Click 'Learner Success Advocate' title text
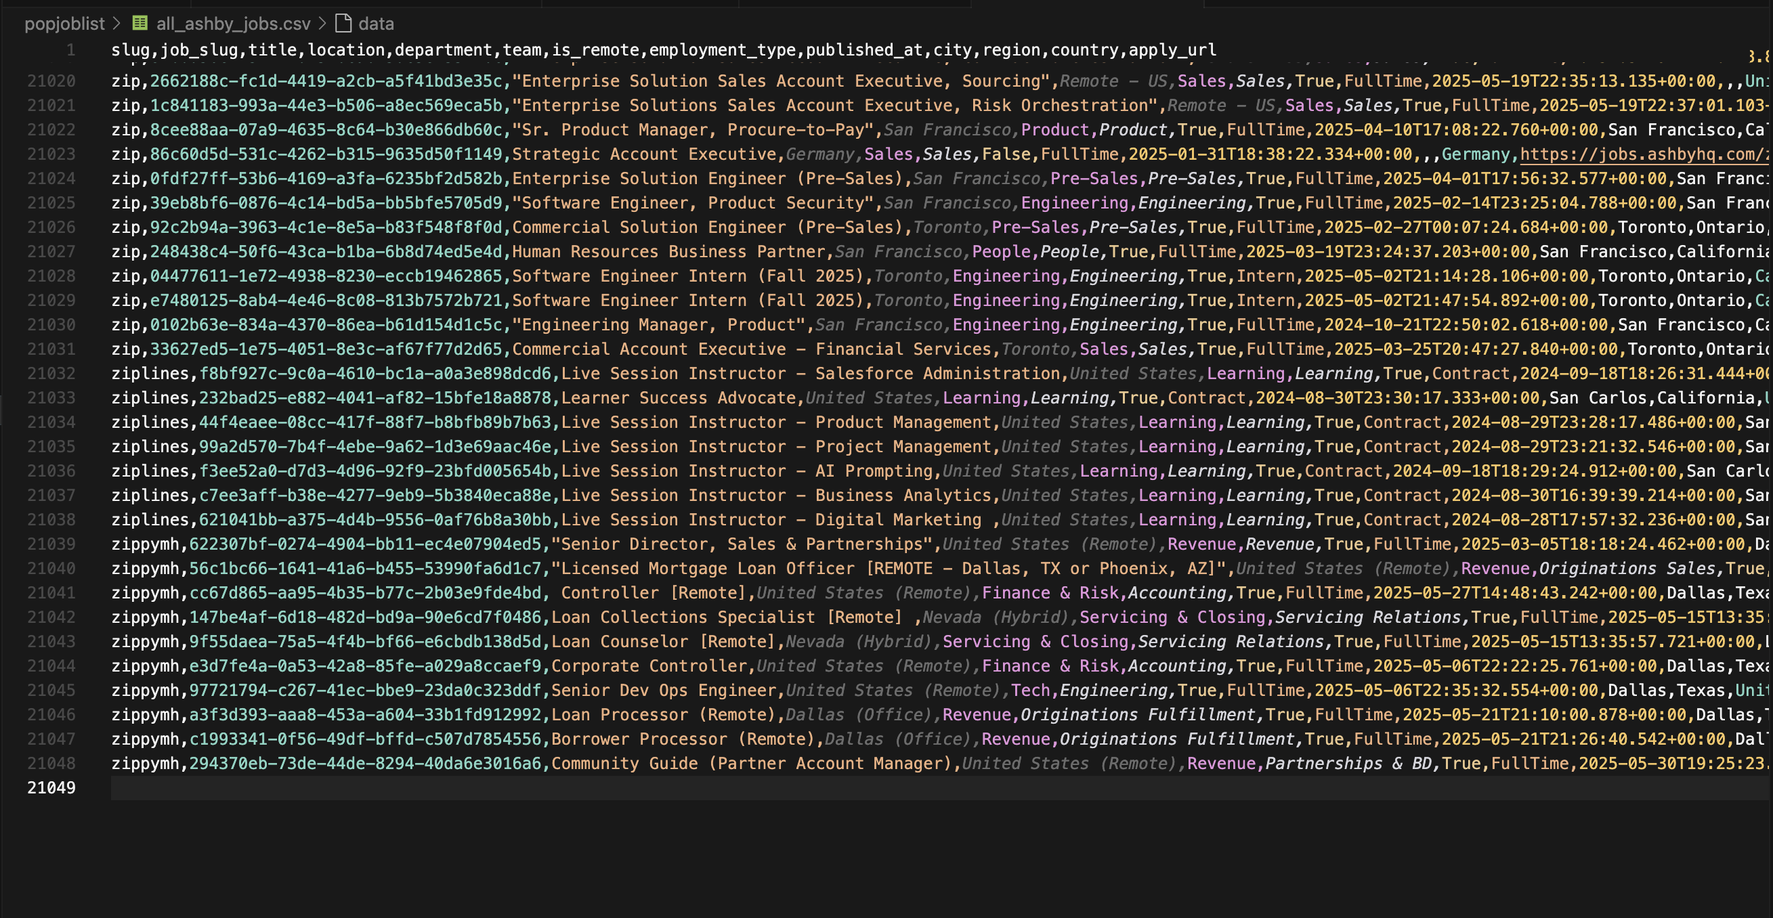Screen dimensions: 1773x918 click(678, 398)
